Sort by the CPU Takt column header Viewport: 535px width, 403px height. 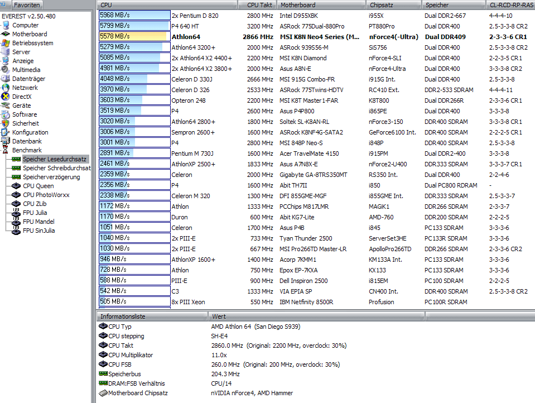click(257, 5)
